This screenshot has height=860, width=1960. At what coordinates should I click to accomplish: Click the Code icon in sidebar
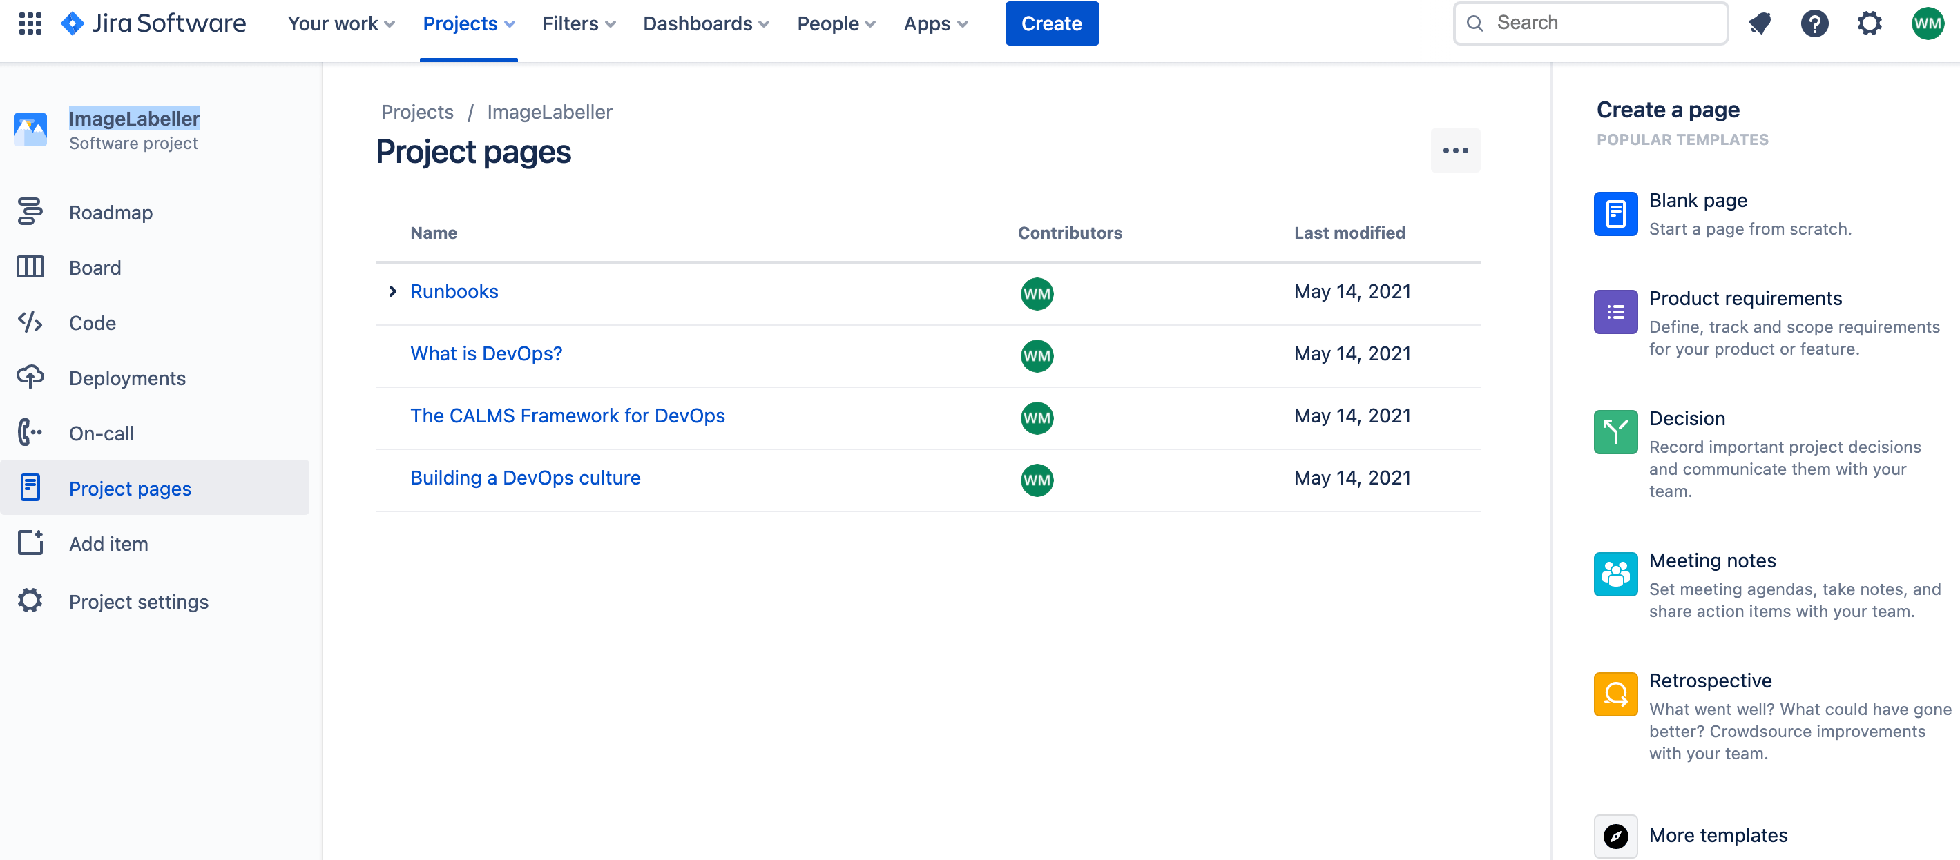pyautogui.click(x=30, y=321)
